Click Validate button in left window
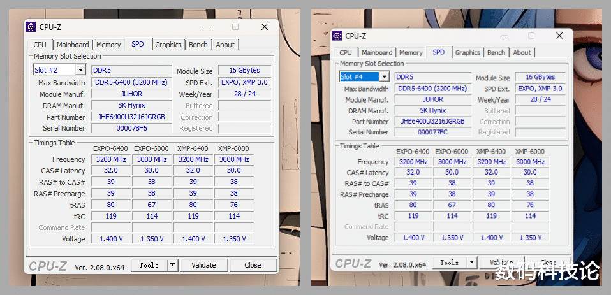This screenshot has height=295, width=611. point(203,265)
